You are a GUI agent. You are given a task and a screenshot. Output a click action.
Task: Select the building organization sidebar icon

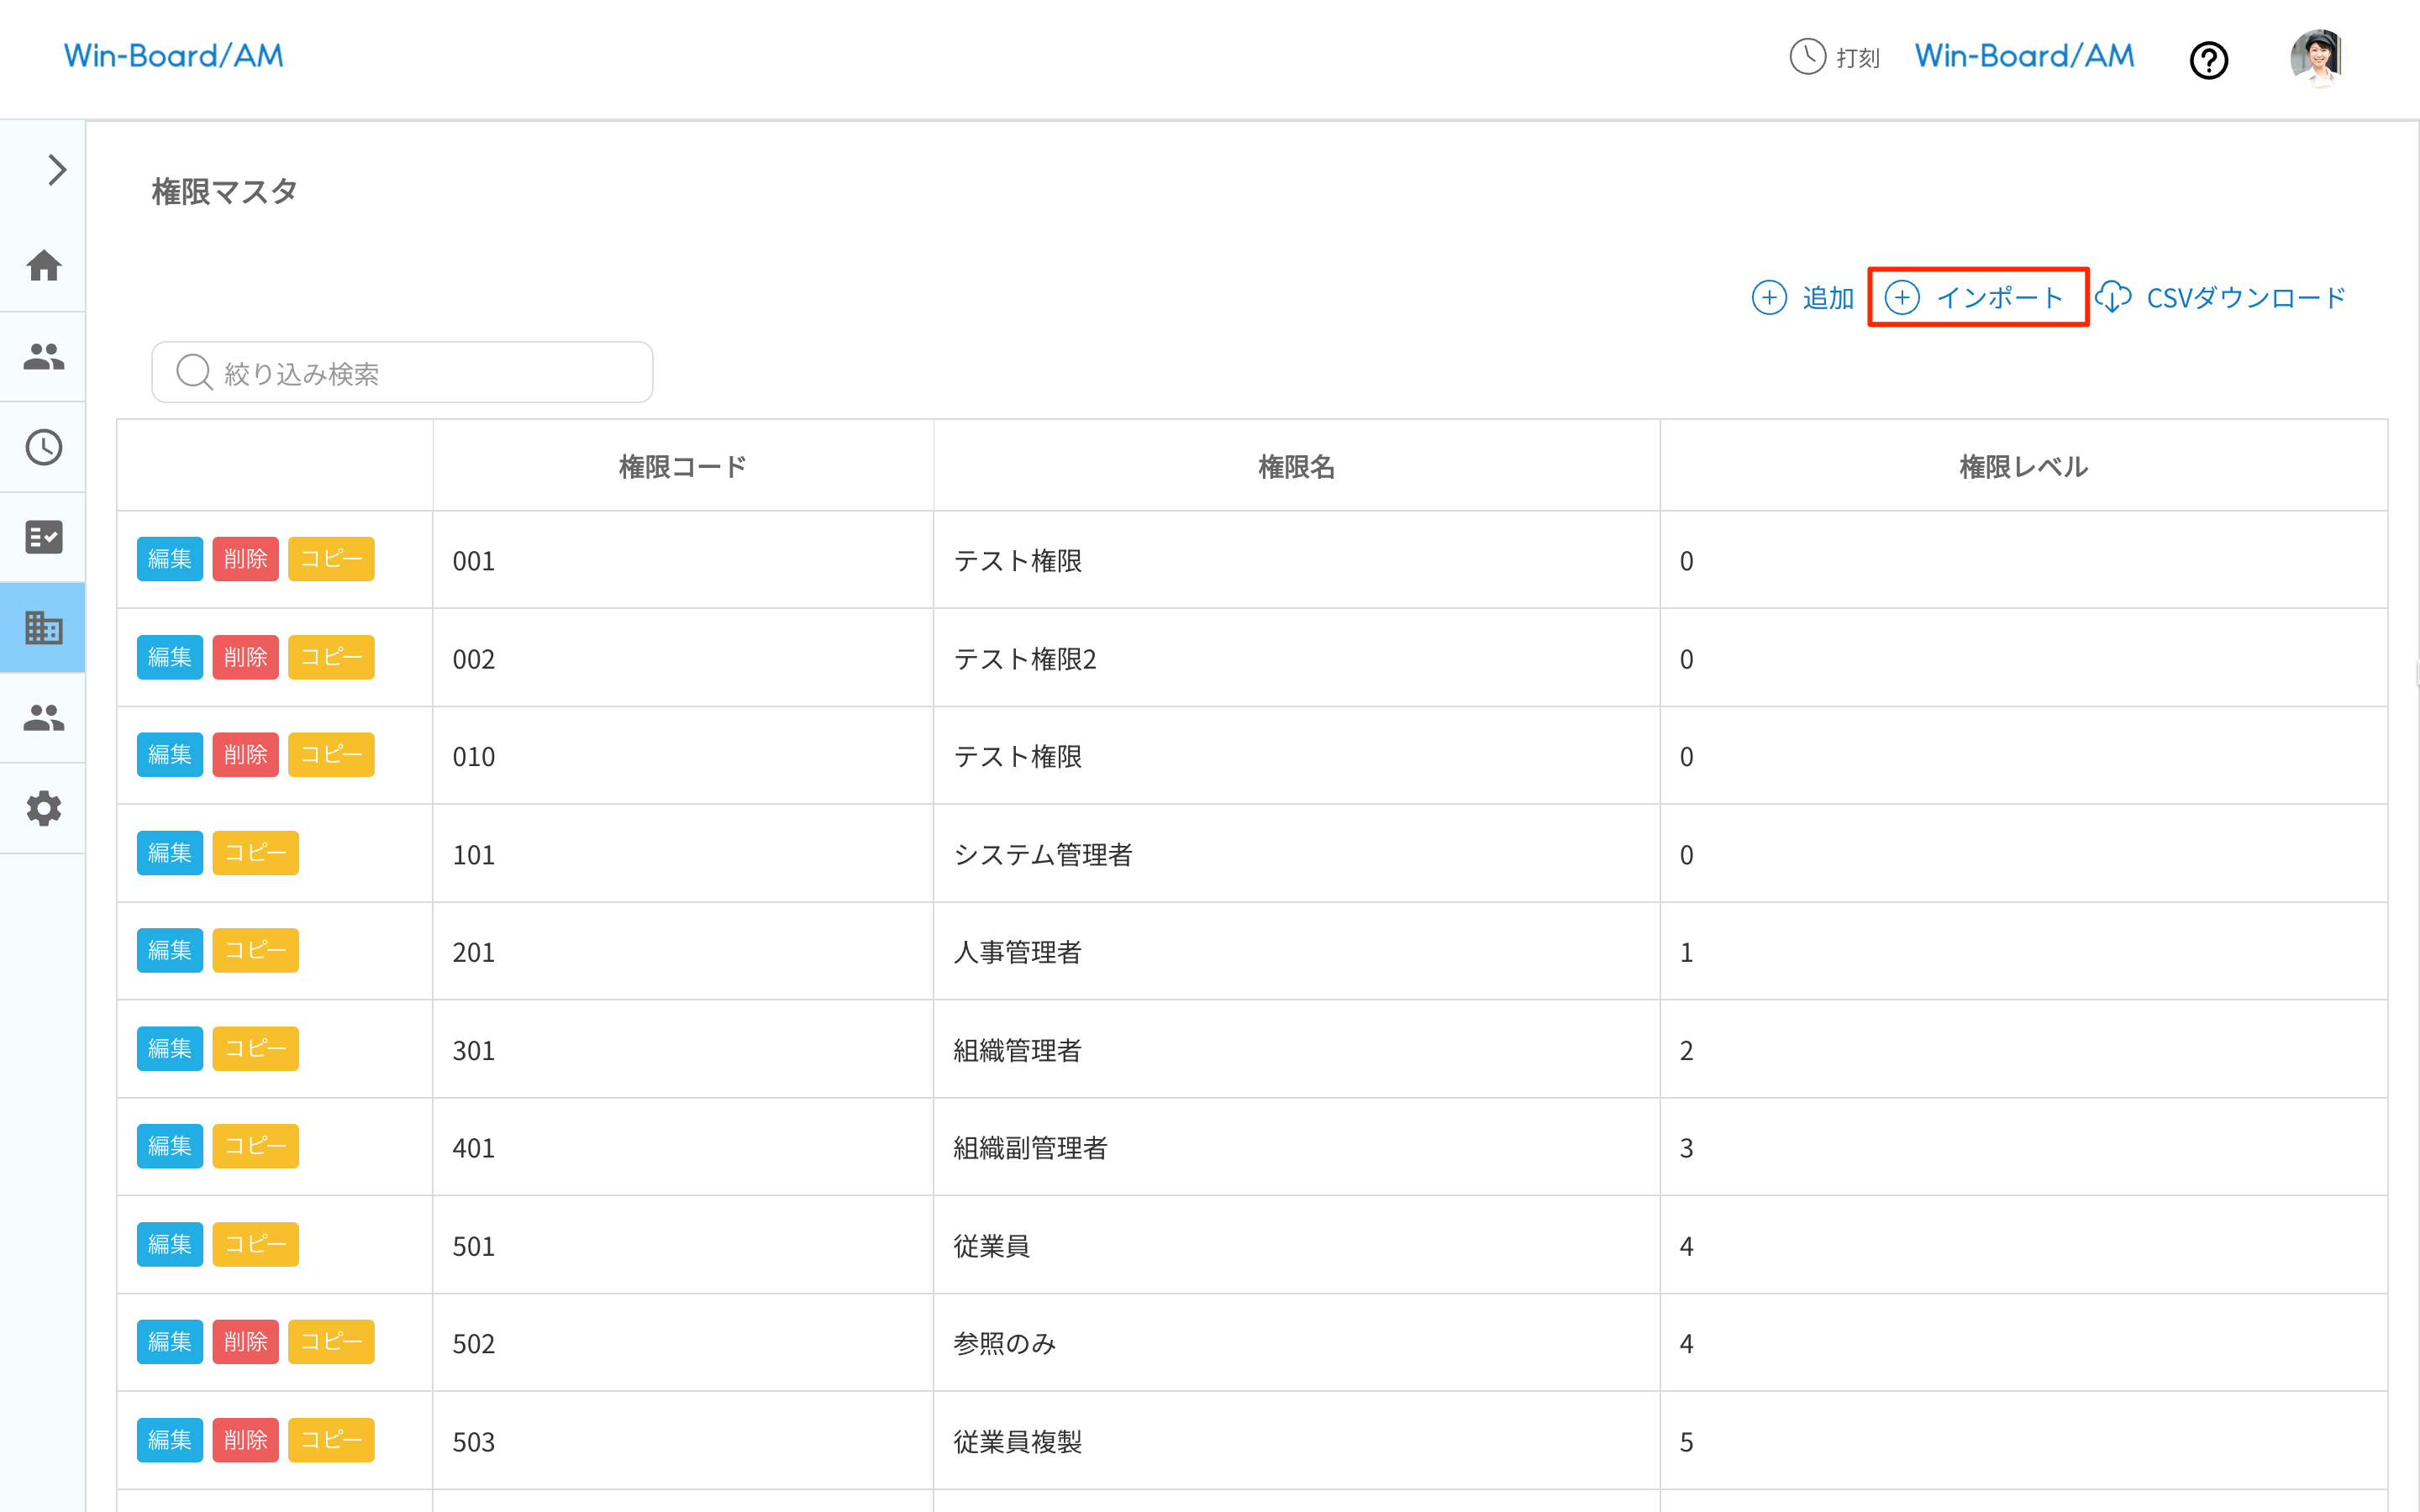(43, 628)
